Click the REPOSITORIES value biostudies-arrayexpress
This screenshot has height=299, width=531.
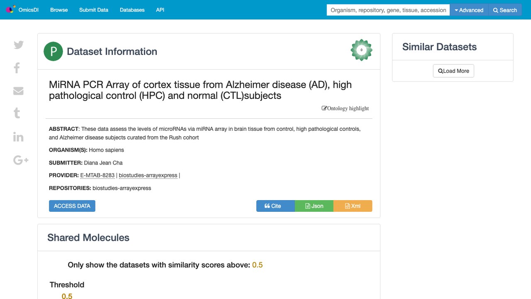pyautogui.click(x=122, y=188)
